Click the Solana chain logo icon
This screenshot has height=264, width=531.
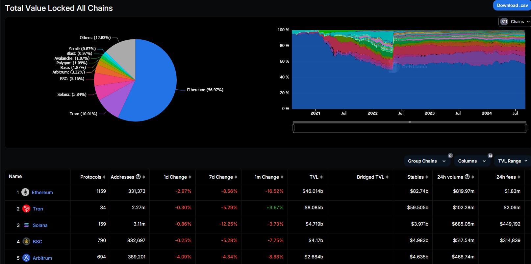[x=26, y=225]
